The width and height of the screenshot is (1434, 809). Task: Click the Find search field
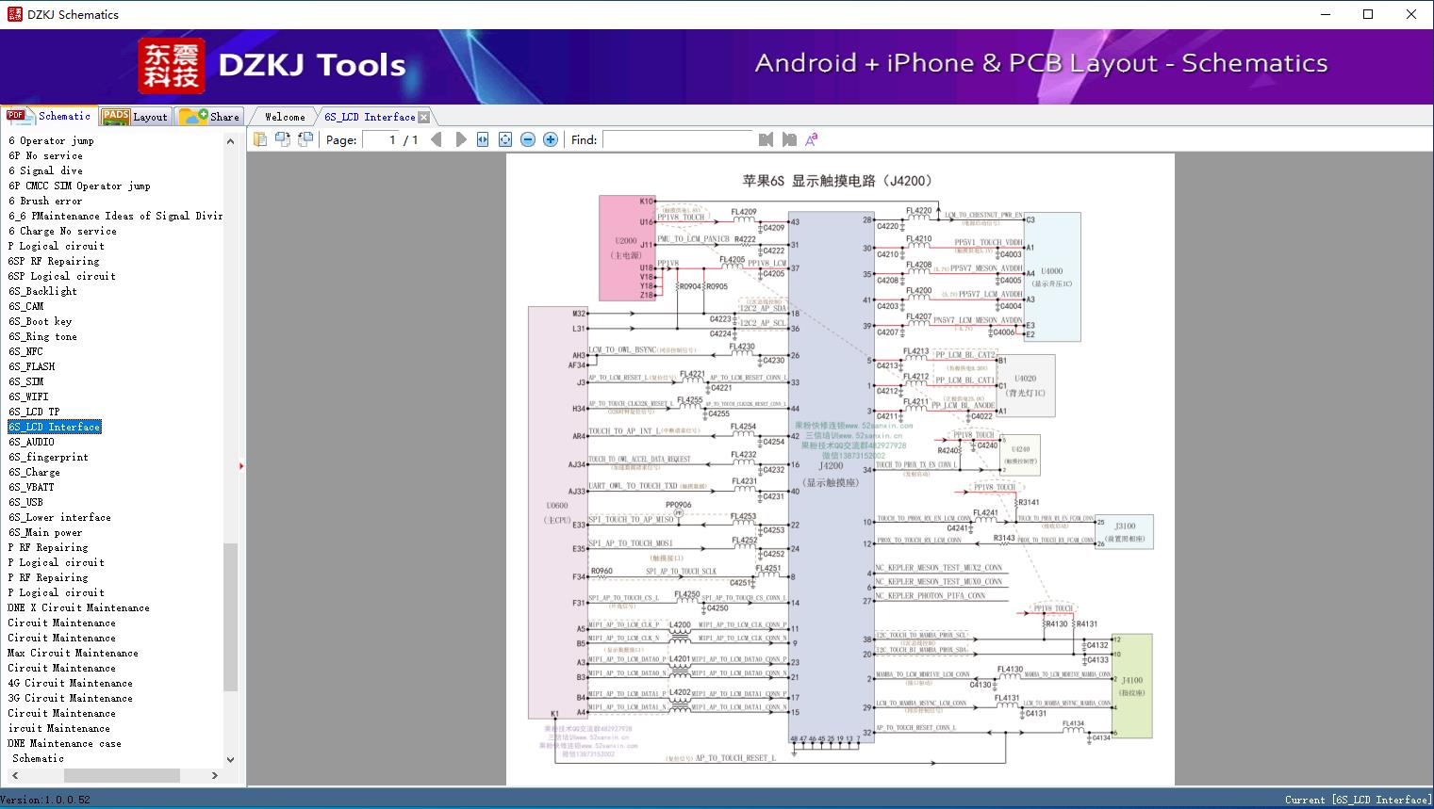click(678, 139)
